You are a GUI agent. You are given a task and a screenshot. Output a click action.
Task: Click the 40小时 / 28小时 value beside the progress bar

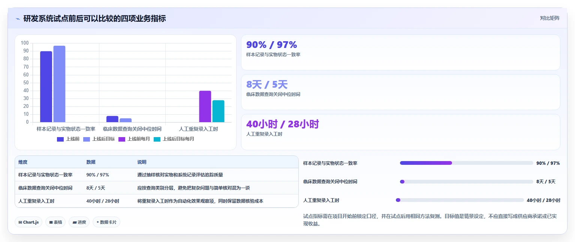click(544, 200)
